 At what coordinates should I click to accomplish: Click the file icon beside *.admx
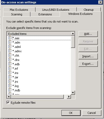pos(10,51)
